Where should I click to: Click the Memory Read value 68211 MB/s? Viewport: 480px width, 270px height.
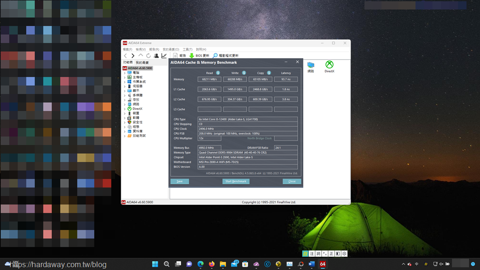[210, 79]
